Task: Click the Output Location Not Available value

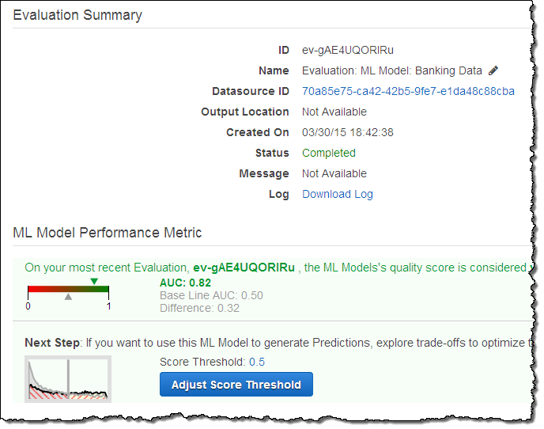Action: [334, 112]
